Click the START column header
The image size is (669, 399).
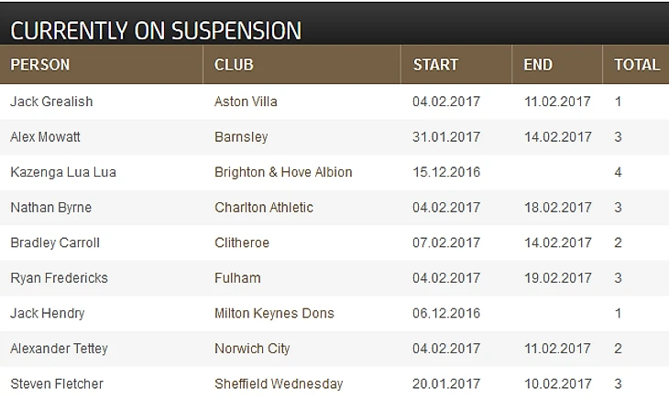tap(435, 65)
